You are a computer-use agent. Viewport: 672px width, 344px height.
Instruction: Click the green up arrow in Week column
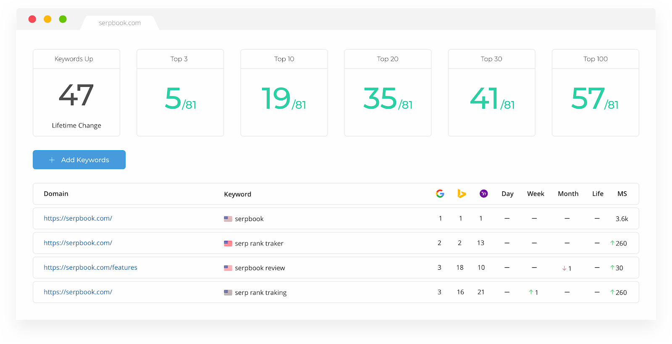(x=531, y=292)
